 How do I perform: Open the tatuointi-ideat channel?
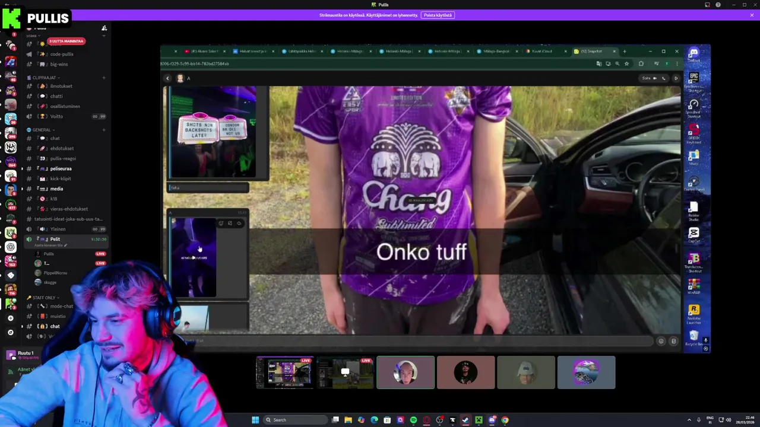point(68,219)
